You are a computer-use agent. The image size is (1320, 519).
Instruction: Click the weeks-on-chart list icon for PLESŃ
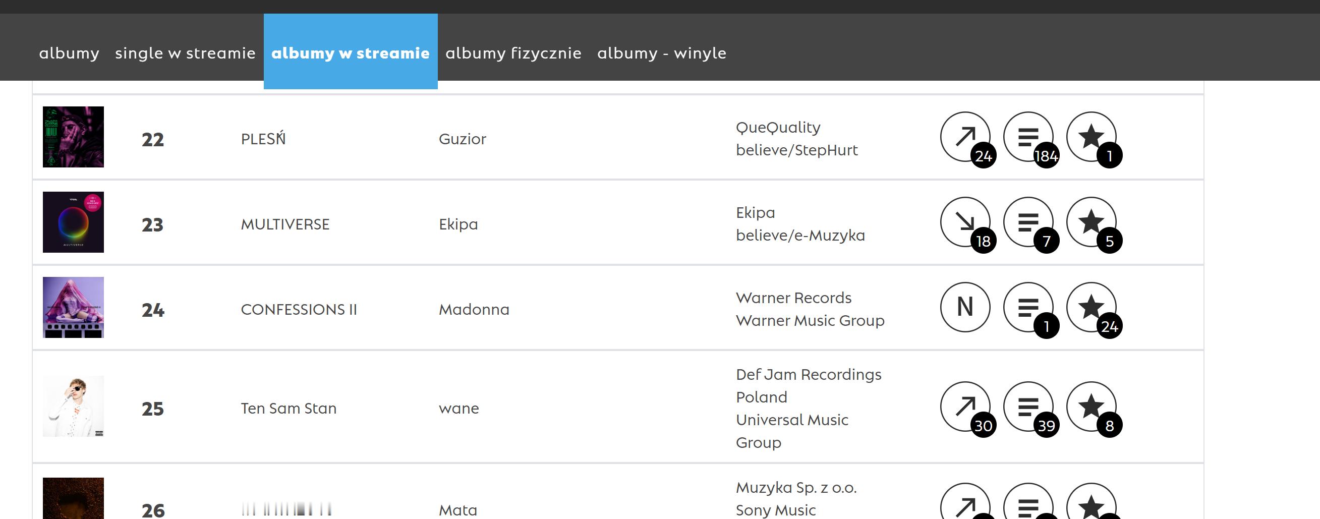(1028, 137)
